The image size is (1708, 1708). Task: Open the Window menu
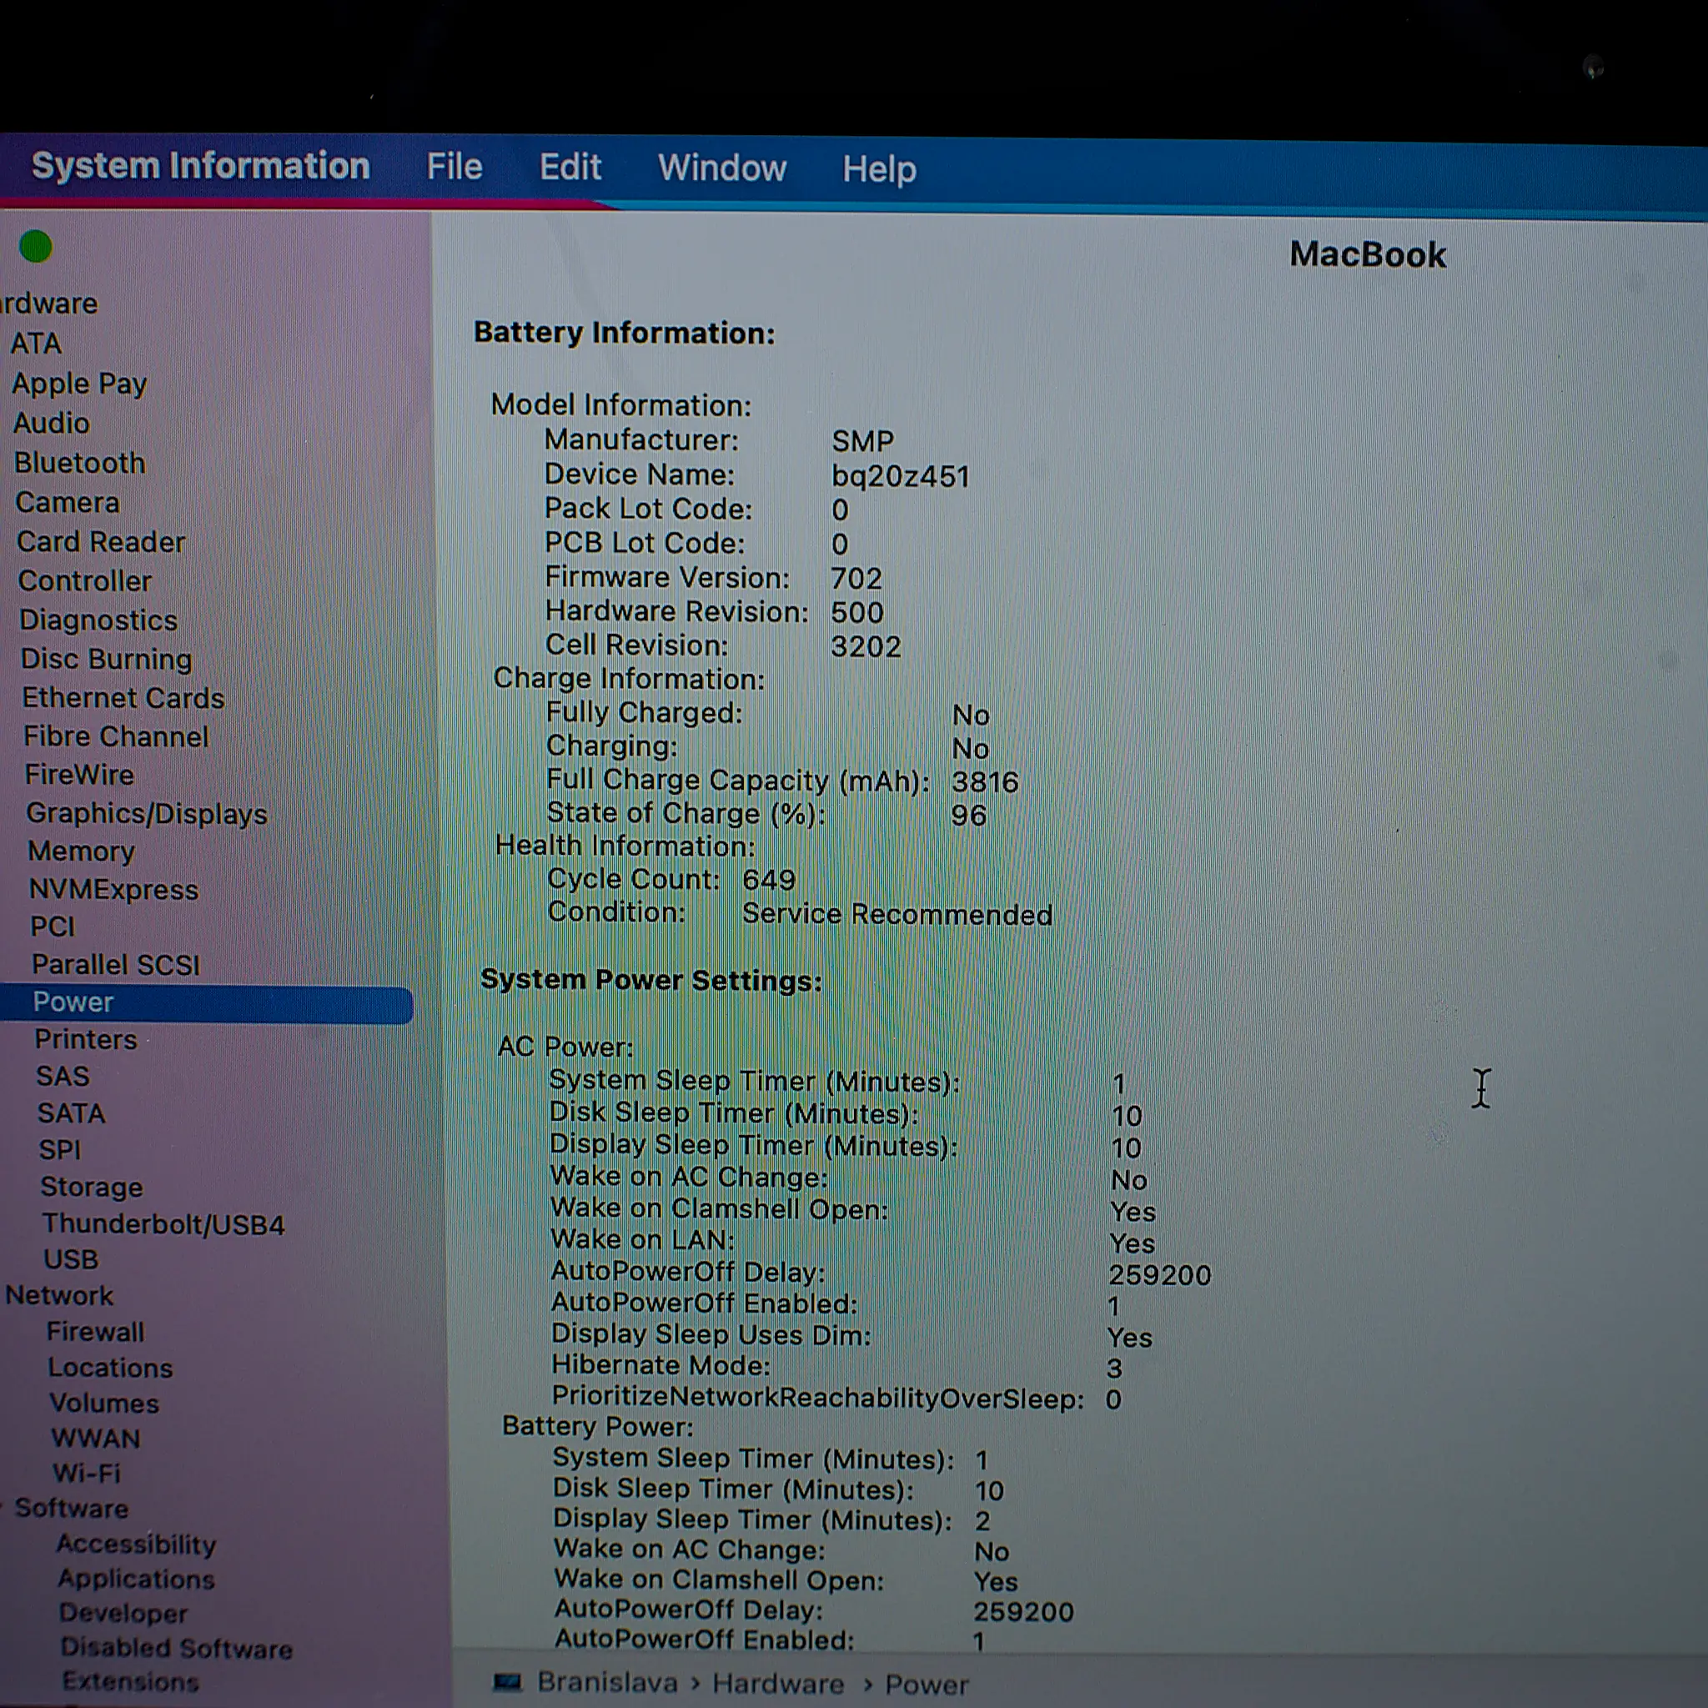click(x=721, y=168)
